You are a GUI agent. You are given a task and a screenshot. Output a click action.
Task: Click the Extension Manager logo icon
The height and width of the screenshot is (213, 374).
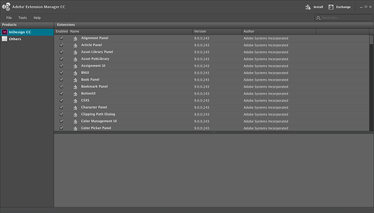[6, 6]
